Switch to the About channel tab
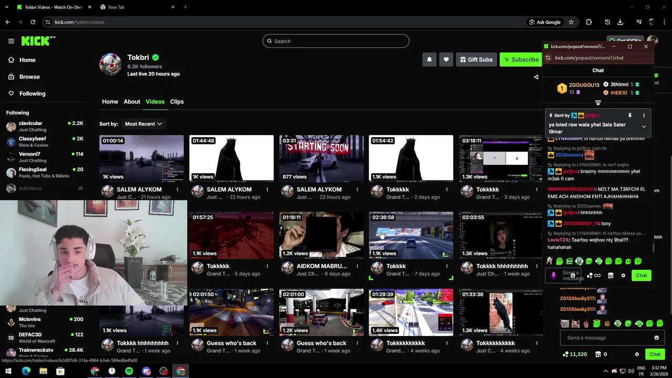The image size is (672, 378). click(132, 102)
